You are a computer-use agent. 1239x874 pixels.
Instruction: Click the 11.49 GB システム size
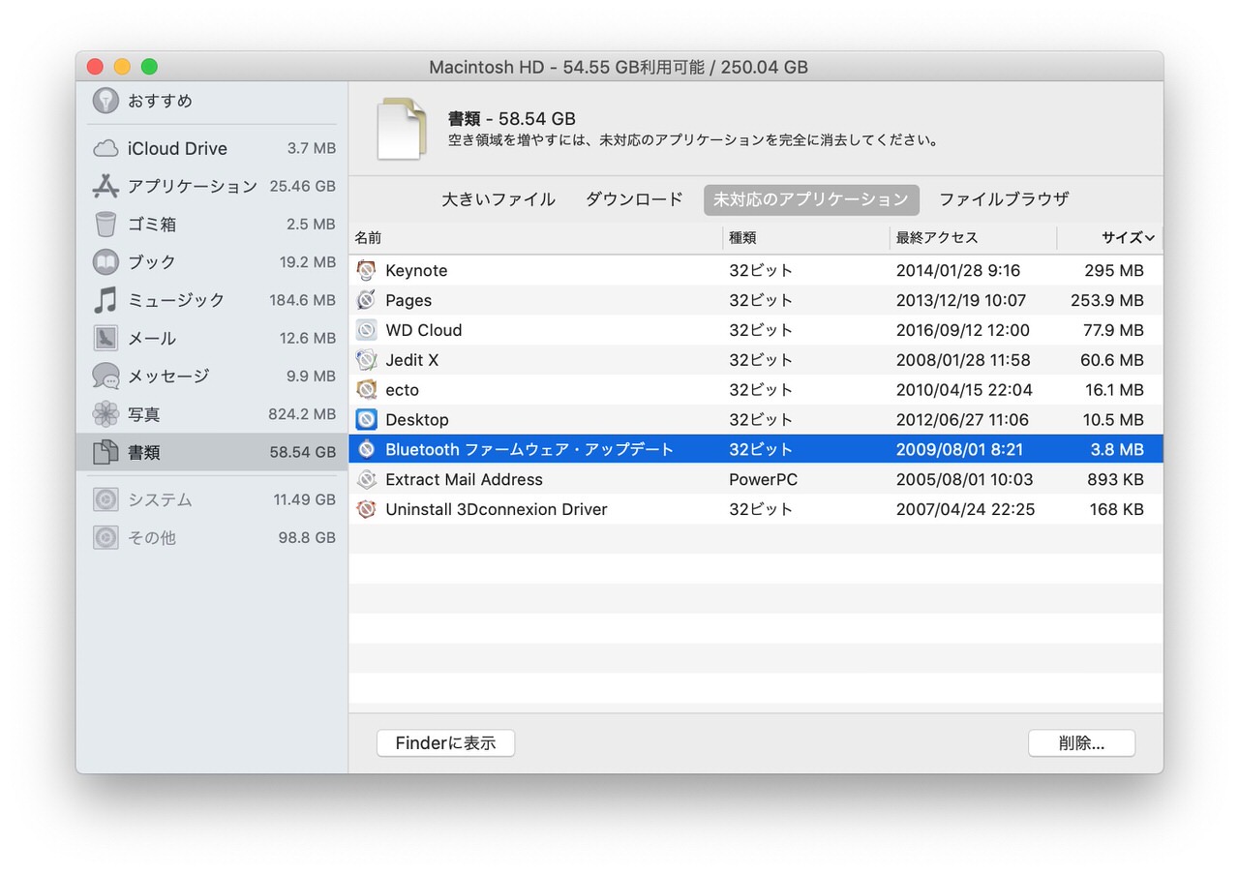[304, 499]
